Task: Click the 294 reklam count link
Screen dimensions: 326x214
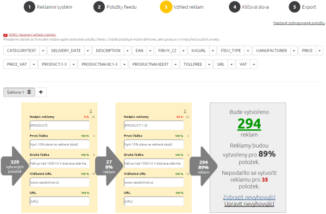Action: (249, 124)
